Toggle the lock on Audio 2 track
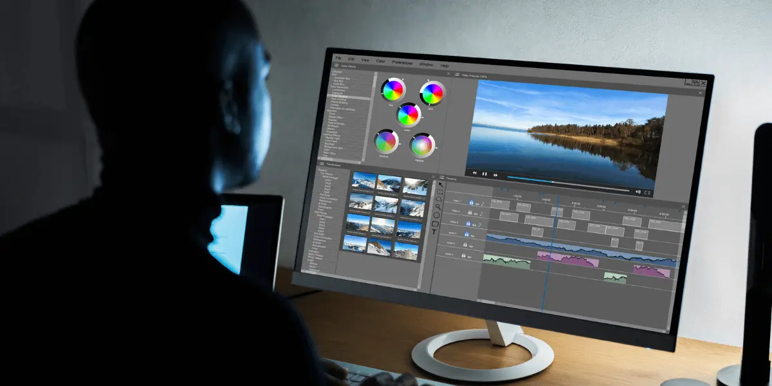The width and height of the screenshot is (772, 386). click(465, 244)
